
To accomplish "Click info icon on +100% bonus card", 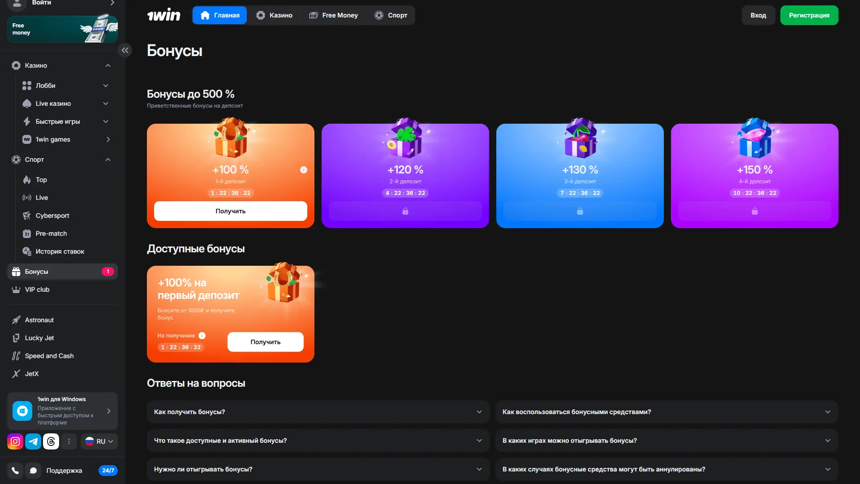I will coord(304,170).
